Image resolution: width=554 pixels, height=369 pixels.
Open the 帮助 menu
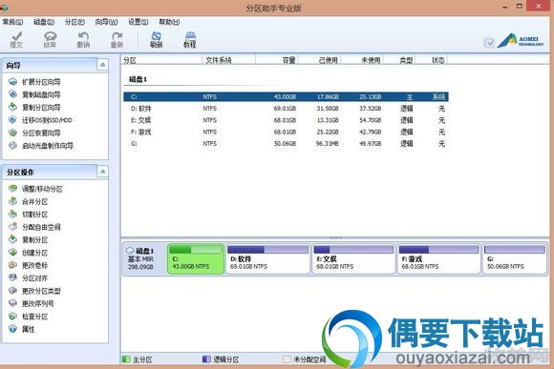click(x=169, y=22)
